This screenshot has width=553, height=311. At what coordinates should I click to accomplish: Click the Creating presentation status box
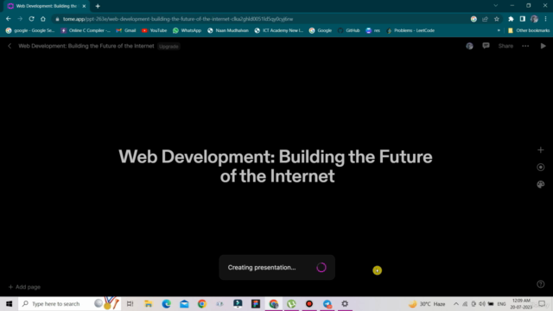click(x=276, y=267)
